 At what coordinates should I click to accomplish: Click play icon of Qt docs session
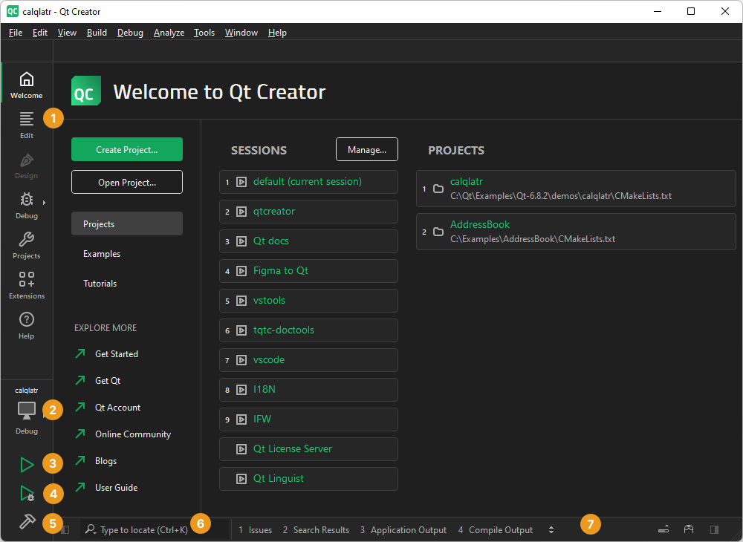click(x=241, y=241)
